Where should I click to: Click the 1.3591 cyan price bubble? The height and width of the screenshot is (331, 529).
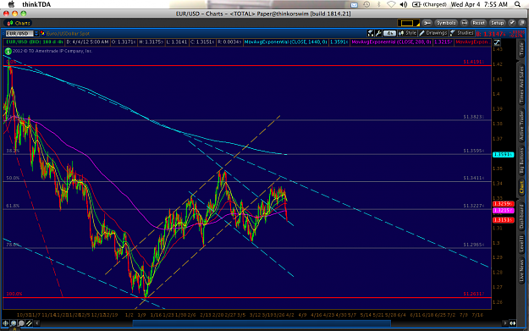(x=504, y=155)
